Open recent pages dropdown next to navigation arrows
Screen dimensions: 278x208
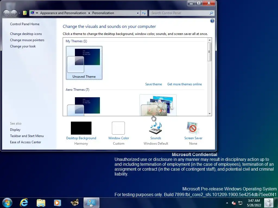tap(20, 13)
